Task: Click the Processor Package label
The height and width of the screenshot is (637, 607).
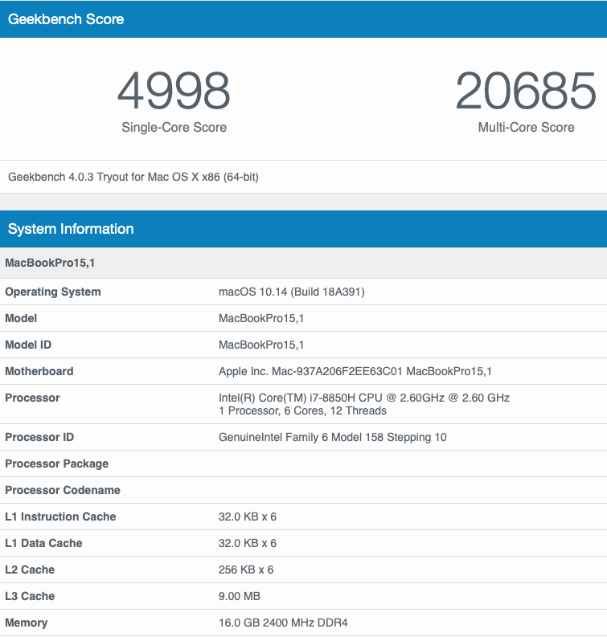Action: pos(56,463)
